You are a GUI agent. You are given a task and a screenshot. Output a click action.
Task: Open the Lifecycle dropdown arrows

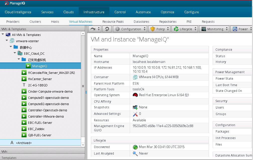click(x=195, y=29)
